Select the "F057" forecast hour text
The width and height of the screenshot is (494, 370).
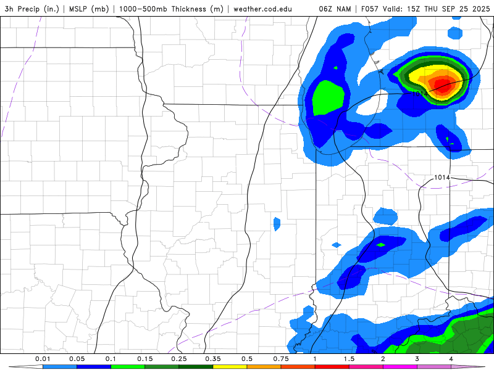tap(371, 9)
